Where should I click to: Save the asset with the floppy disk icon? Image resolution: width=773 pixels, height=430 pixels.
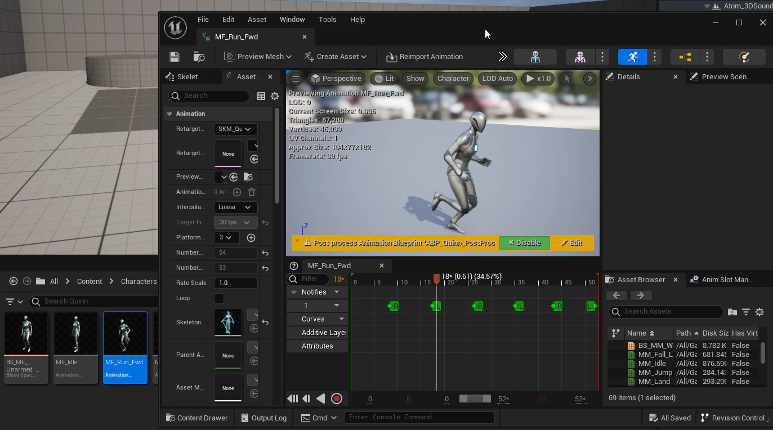[x=175, y=57]
